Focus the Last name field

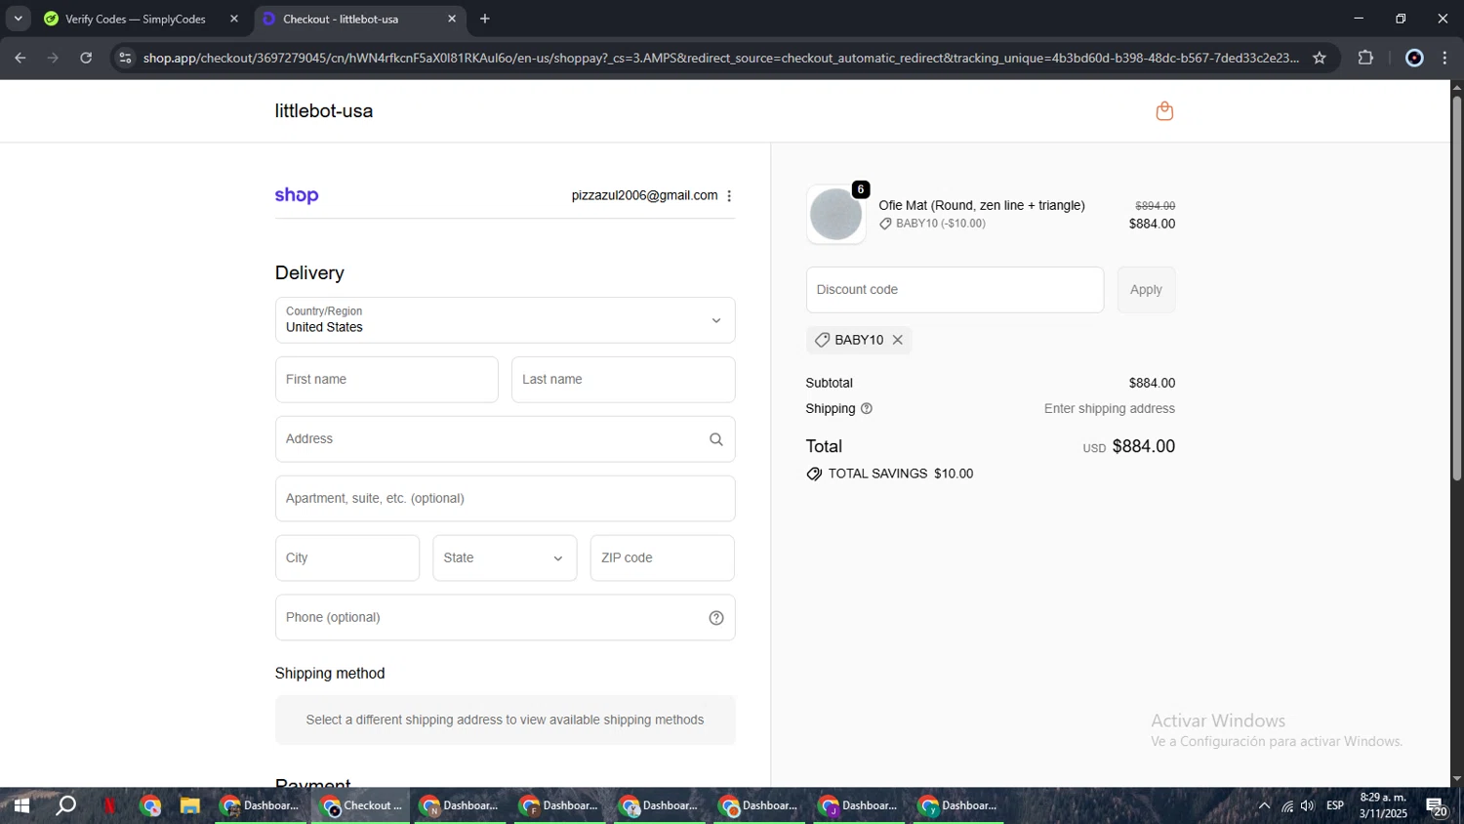pos(623,380)
